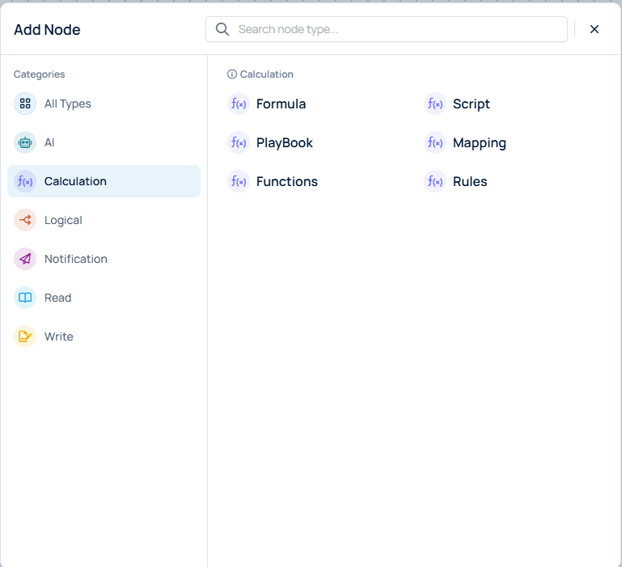Choose the Functions node type
Image resolution: width=622 pixels, height=567 pixels.
pos(286,181)
